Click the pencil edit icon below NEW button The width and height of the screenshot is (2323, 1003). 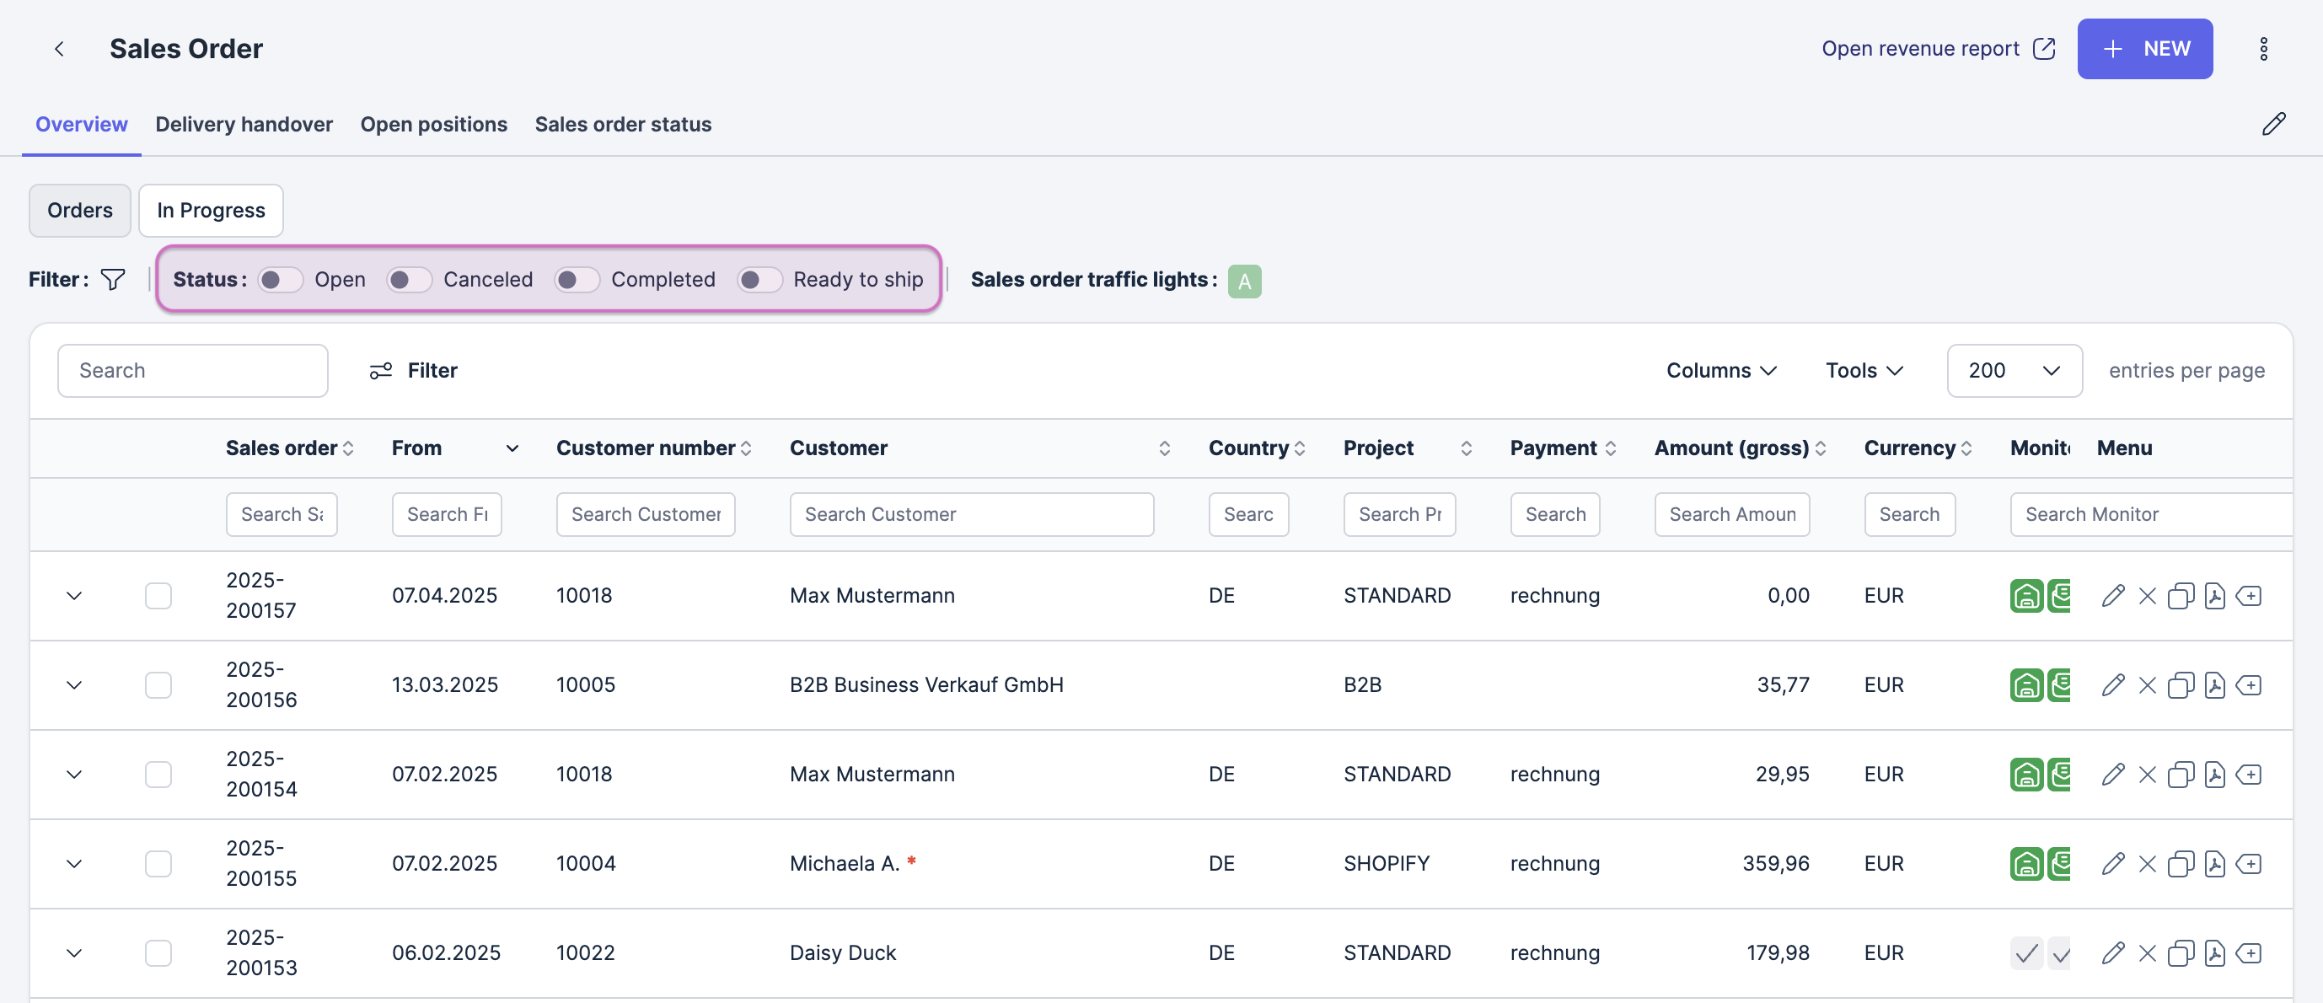[x=2273, y=124]
